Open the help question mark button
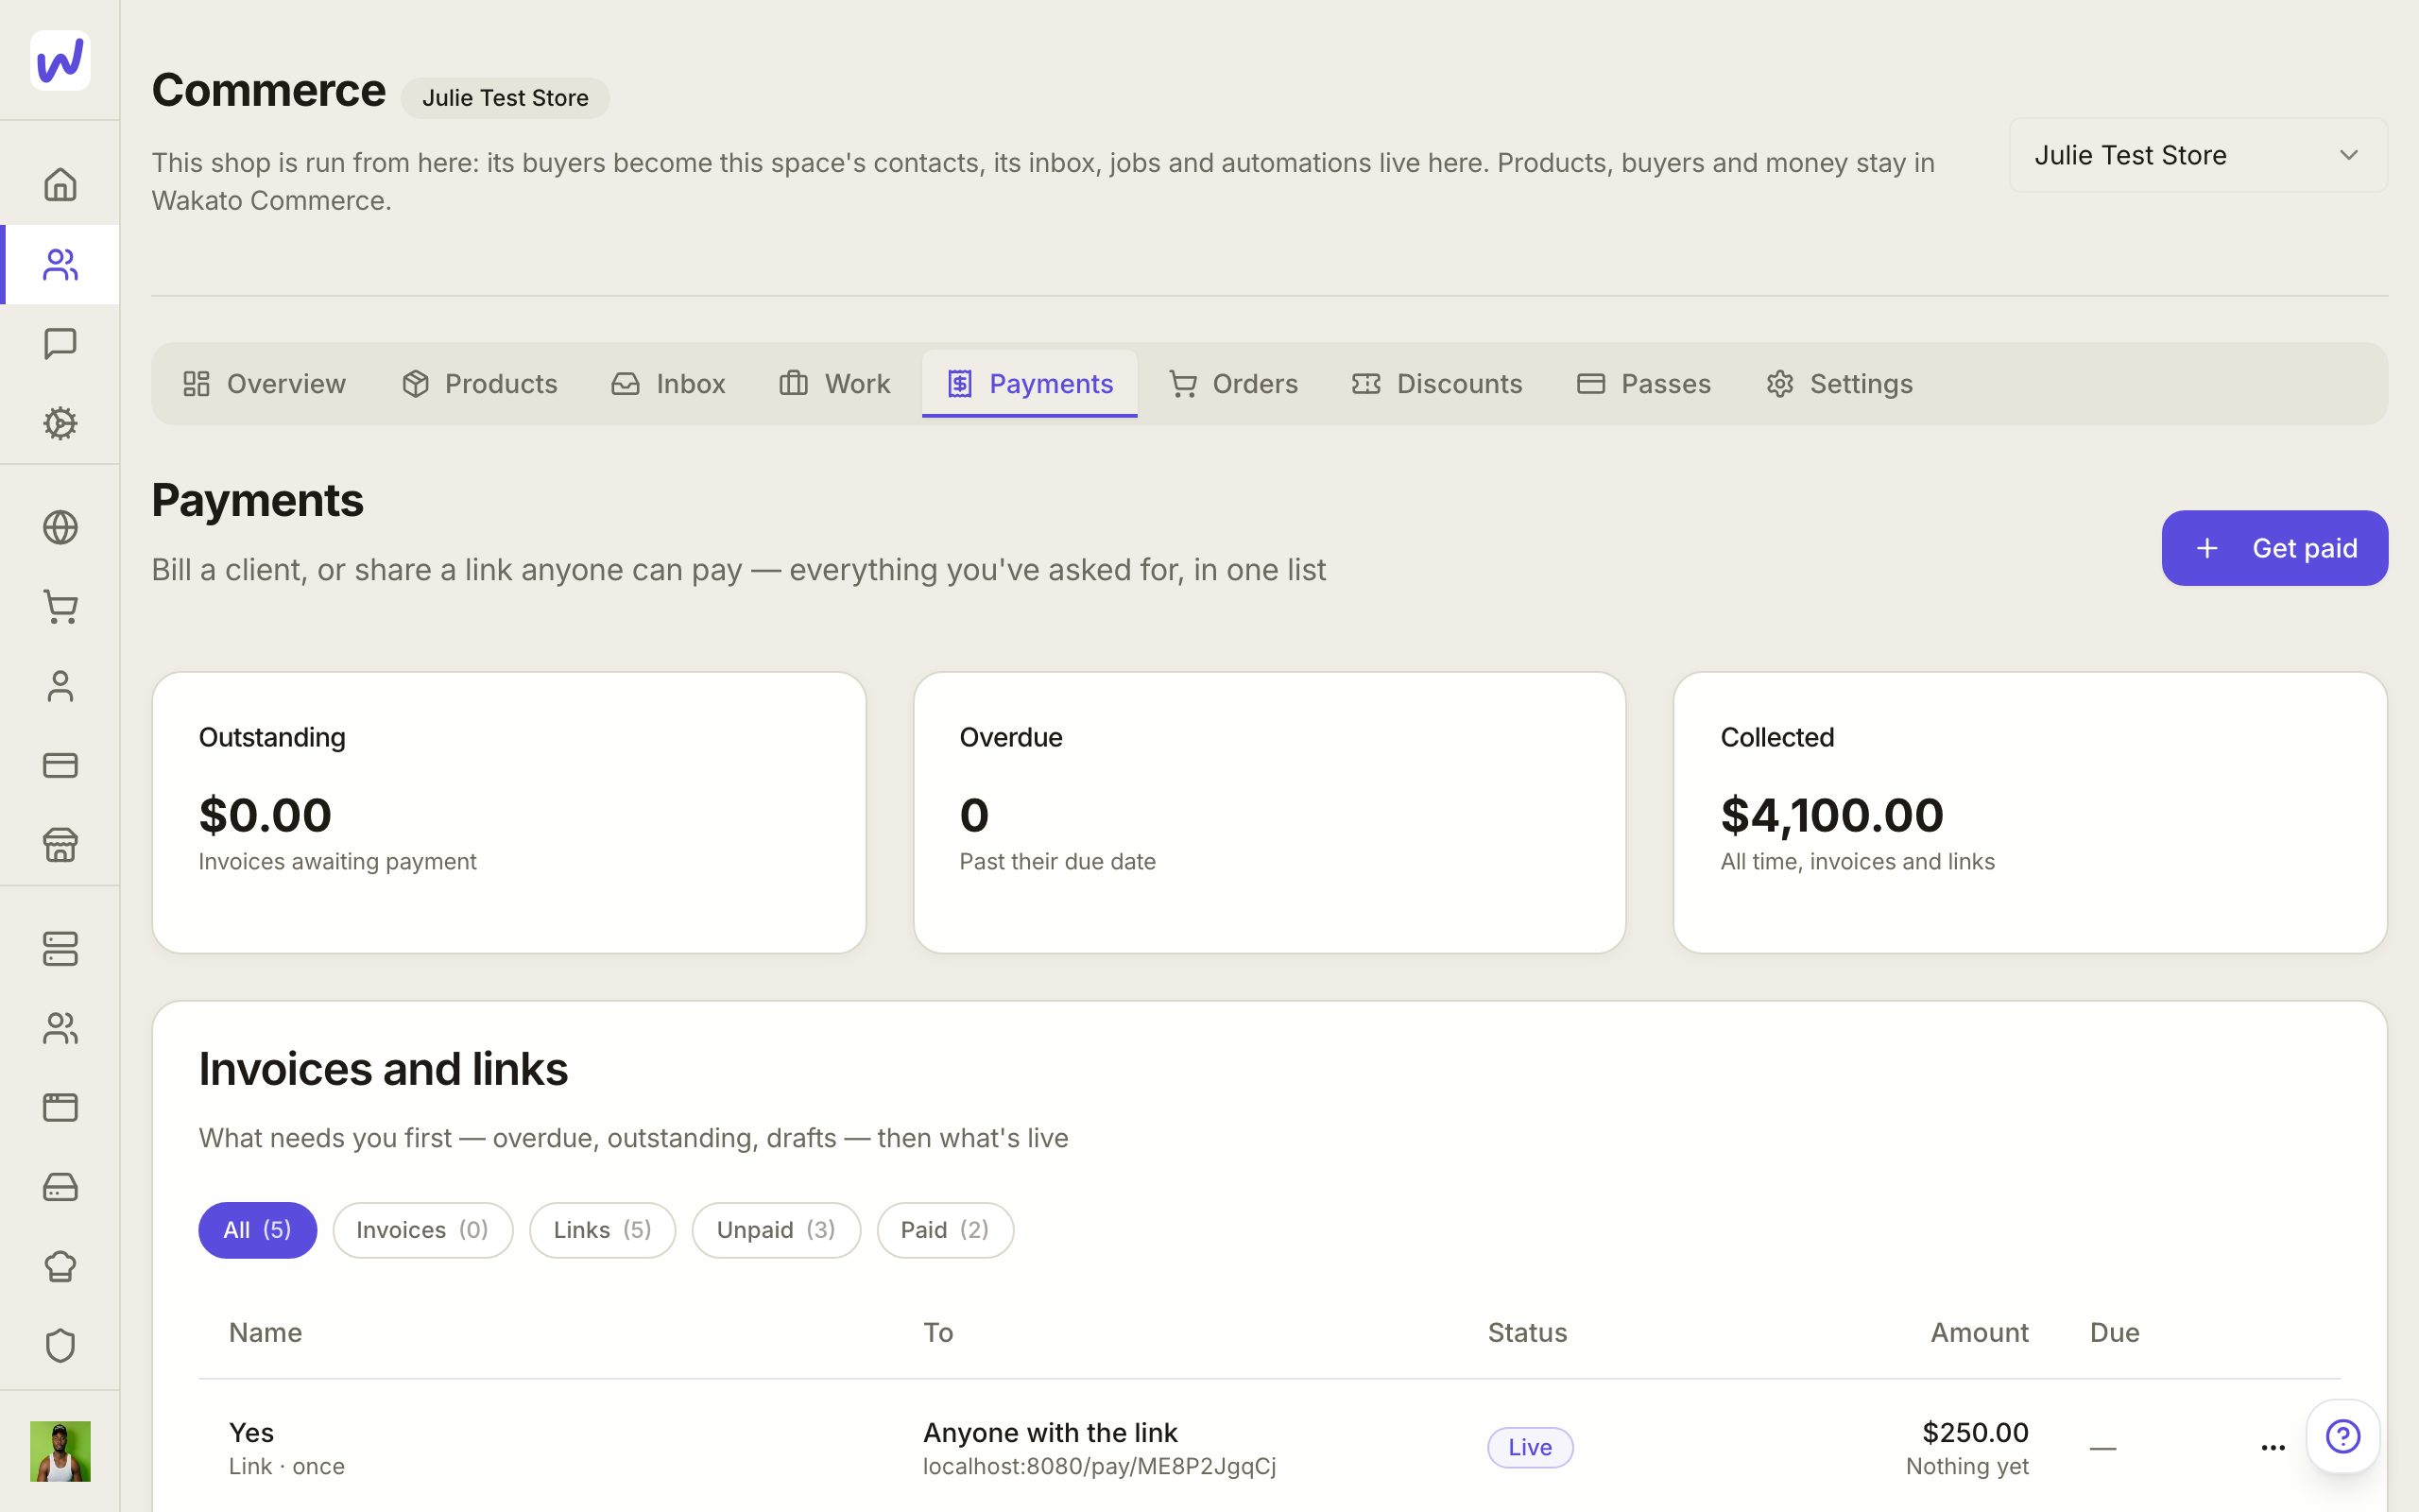2419x1512 pixels. click(2342, 1436)
